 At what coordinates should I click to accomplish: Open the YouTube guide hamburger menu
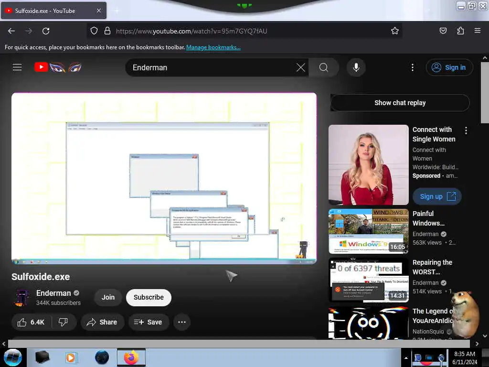pyautogui.click(x=17, y=67)
